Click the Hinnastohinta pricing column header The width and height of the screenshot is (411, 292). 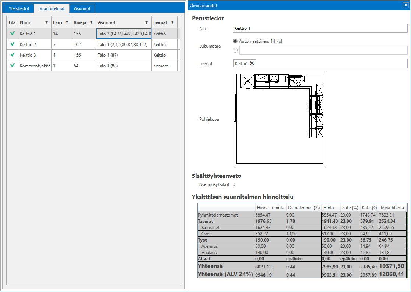(x=271, y=208)
